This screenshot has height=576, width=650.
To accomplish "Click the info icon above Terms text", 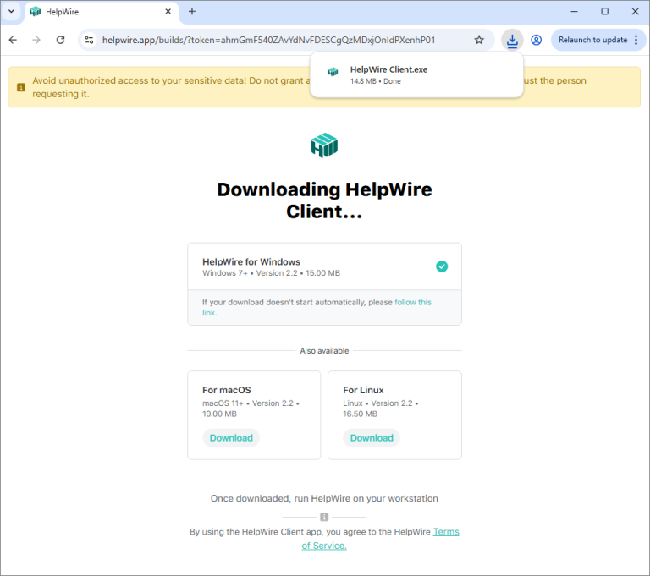I will [324, 517].
